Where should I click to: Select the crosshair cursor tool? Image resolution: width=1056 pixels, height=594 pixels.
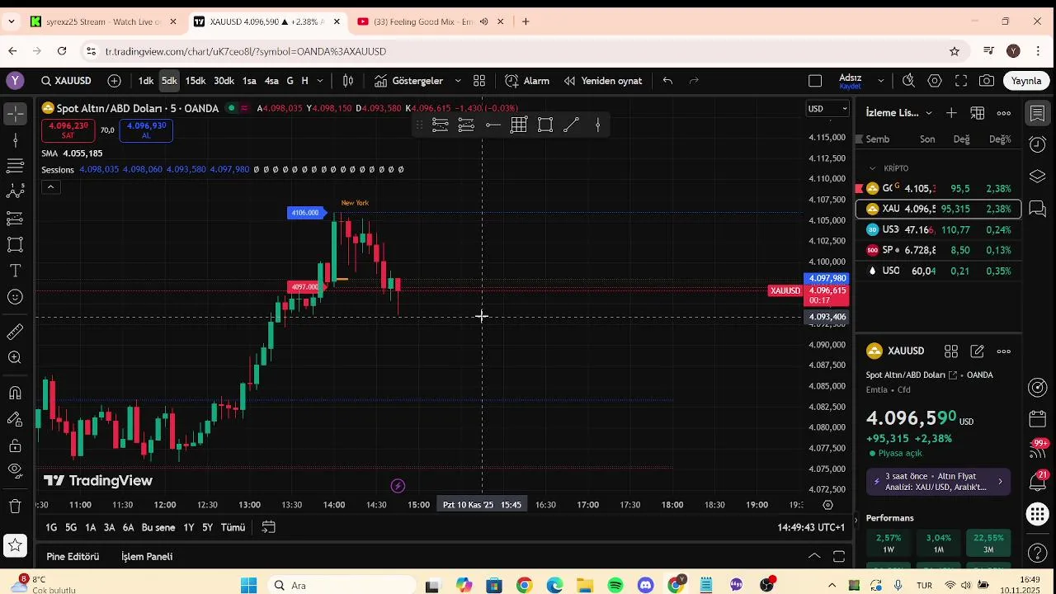[15, 114]
